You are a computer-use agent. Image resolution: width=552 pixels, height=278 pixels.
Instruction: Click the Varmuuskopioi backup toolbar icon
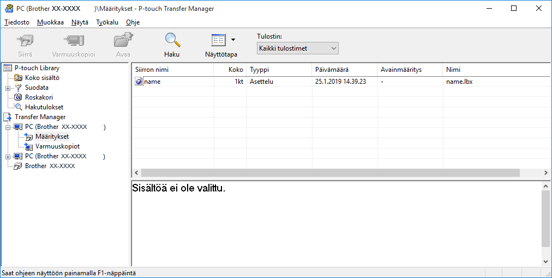pyautogui.click(x=74, y=41)
